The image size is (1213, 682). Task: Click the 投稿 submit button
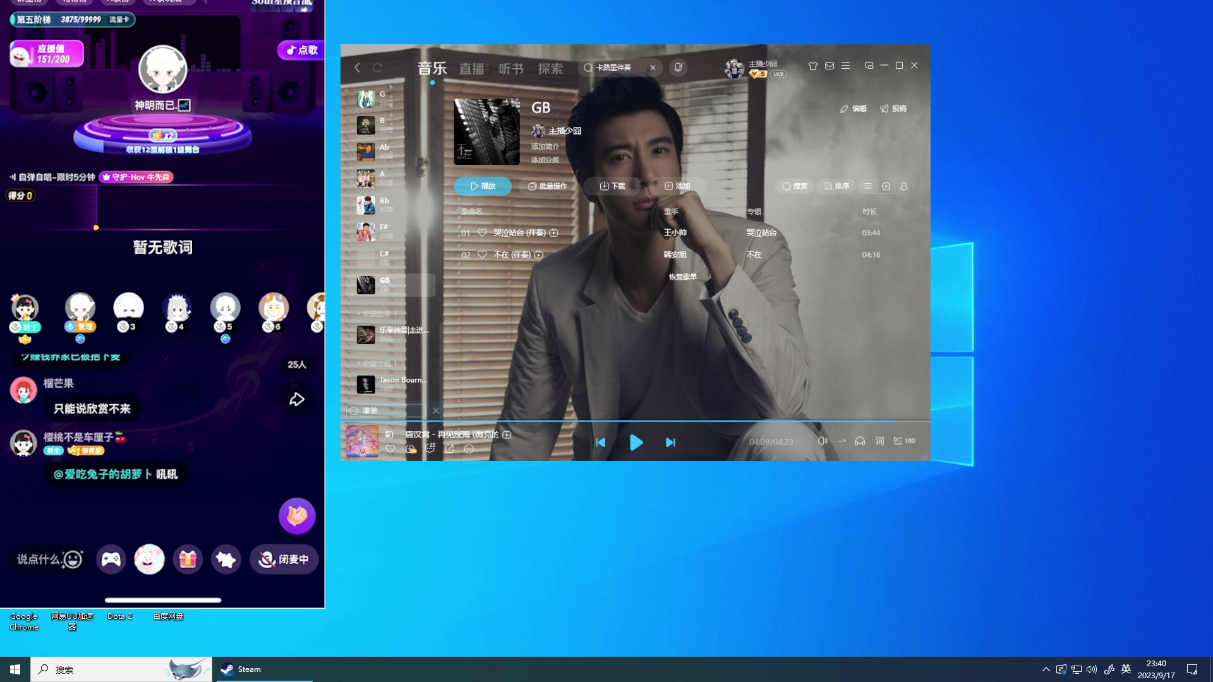(893, 109)
